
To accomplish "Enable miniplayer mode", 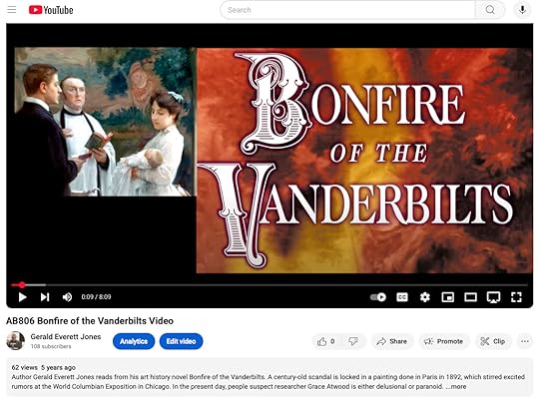I will (x=447, y=297).
